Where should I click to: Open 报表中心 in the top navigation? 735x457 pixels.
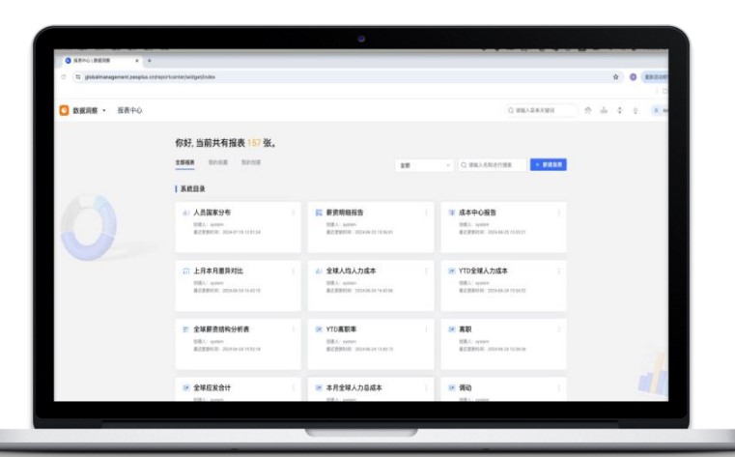[130, 110]
